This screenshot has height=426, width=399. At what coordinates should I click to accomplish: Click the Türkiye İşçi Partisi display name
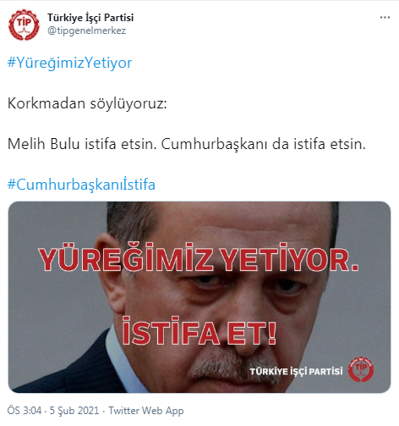point(90,18)
